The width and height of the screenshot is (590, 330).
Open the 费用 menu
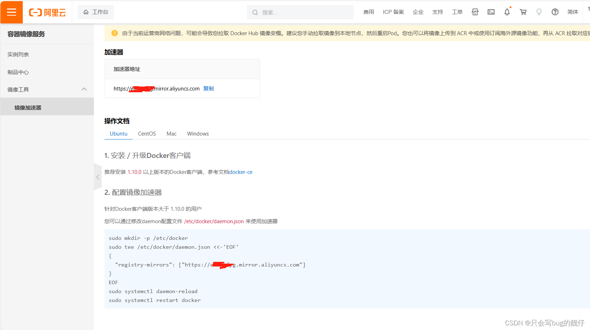pos(368,12)
